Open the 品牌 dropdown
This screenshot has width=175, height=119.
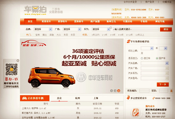click(x=43, y=29)
